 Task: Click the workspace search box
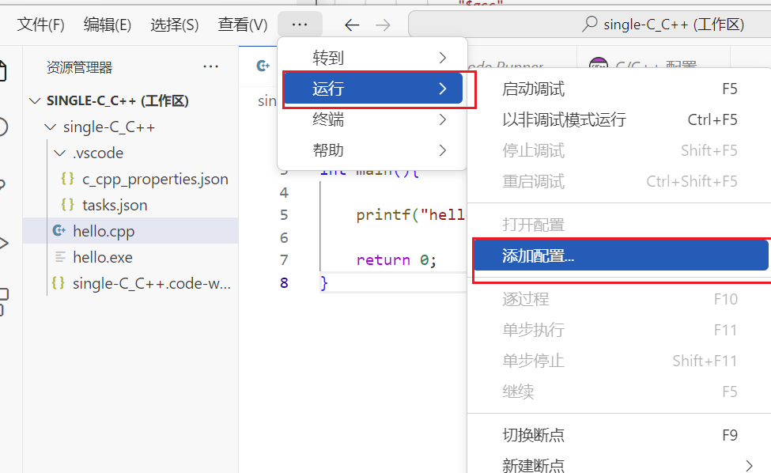click(589, 25)
